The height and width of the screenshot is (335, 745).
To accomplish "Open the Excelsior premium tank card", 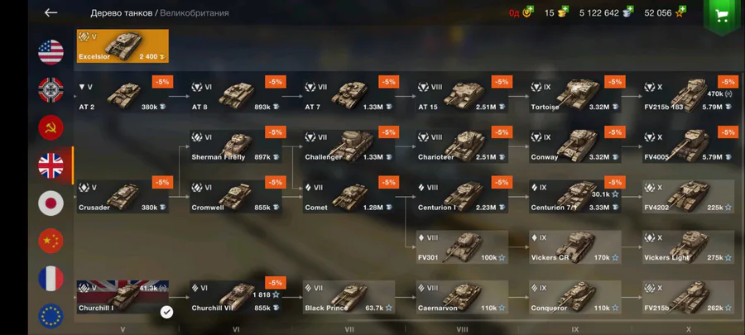I will pyautogui.click(x=123, y=46).
